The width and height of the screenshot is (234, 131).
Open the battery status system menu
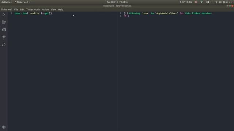pos(228,2)
